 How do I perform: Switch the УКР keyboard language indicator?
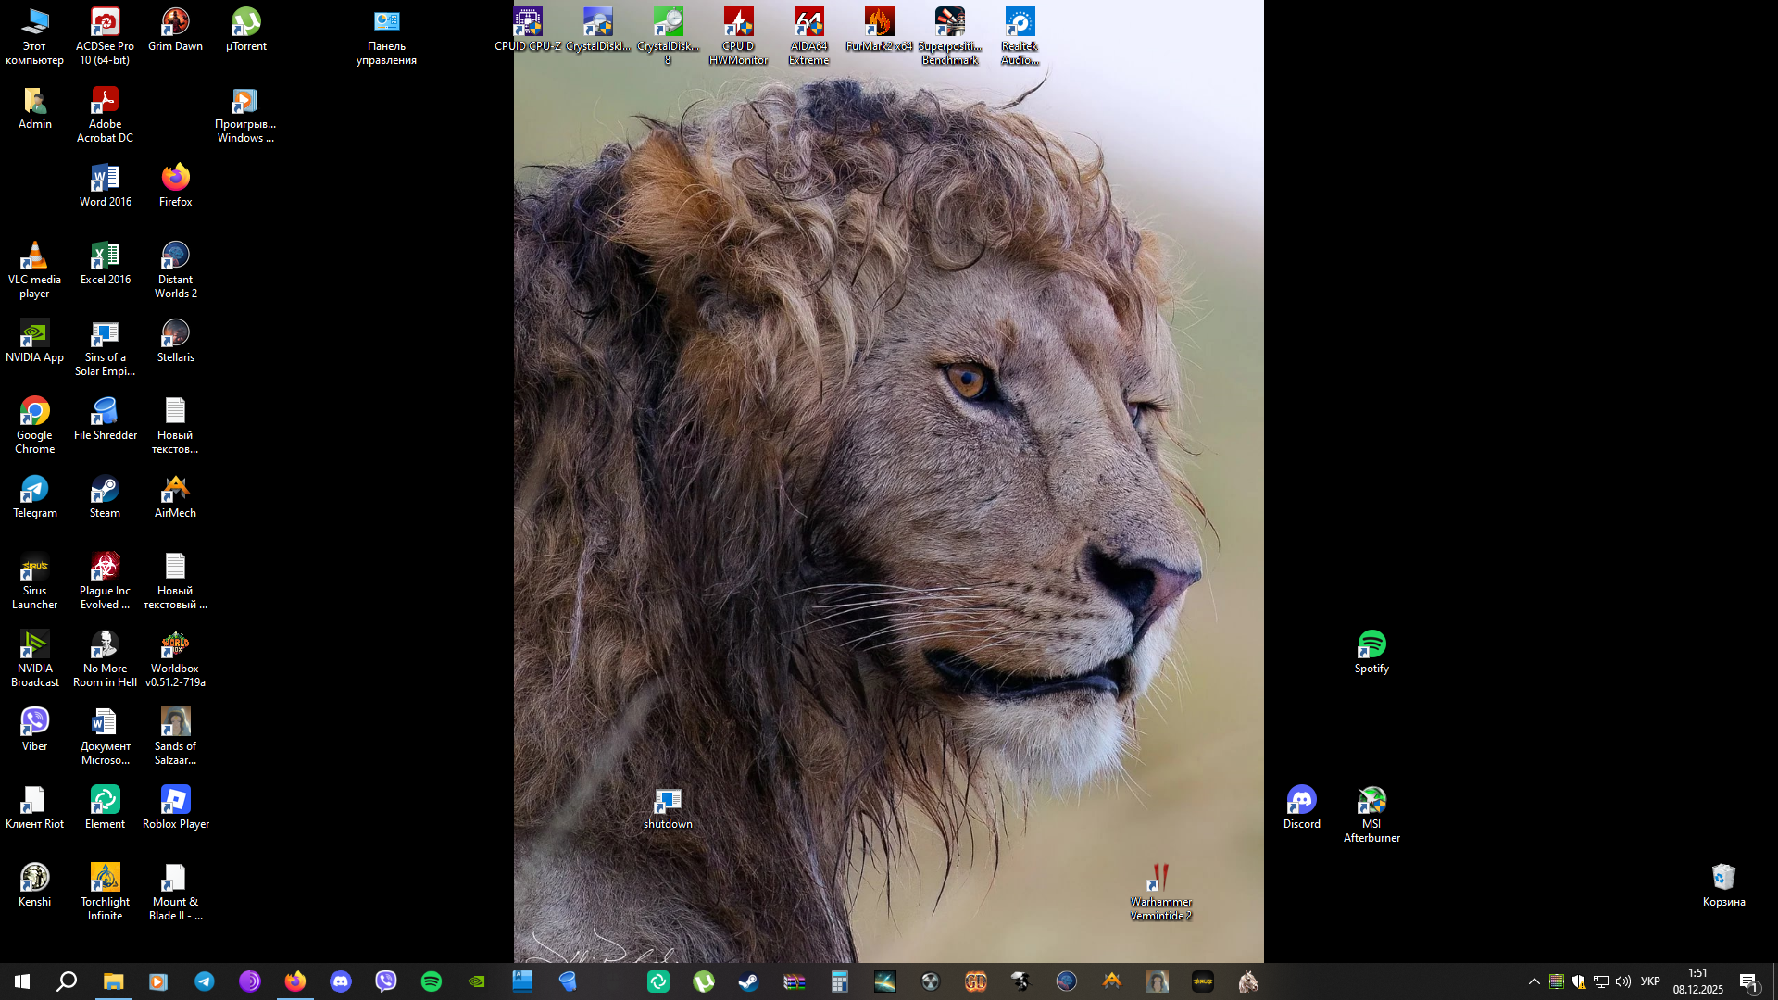coord(1649,981)
